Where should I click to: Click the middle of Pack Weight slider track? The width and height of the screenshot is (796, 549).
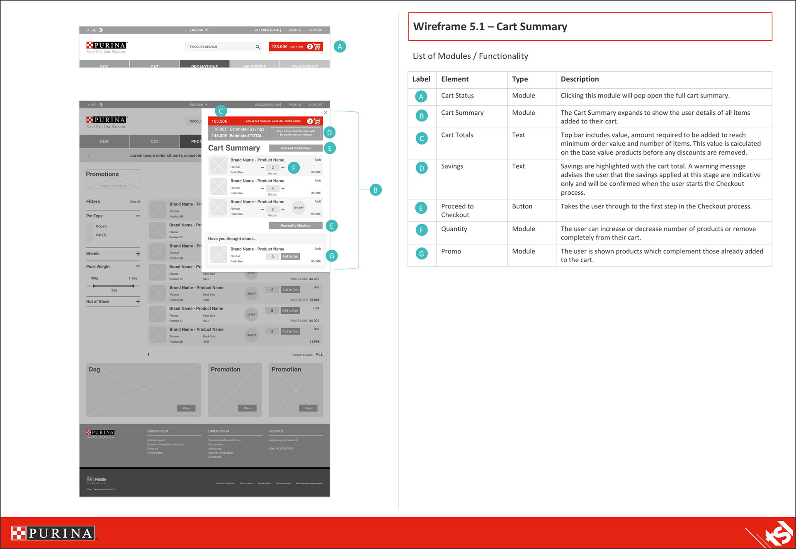coord(113,286)
